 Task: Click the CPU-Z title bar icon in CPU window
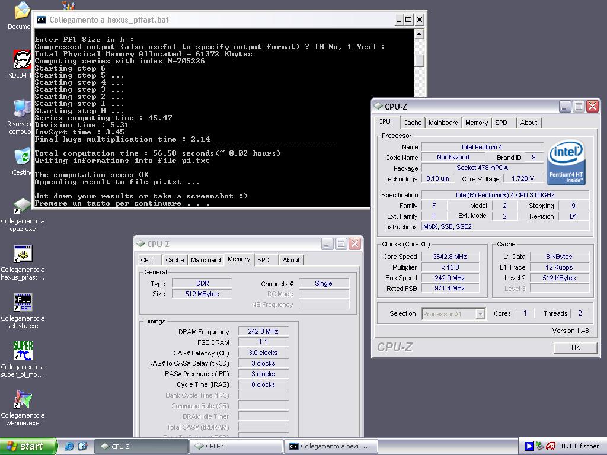pos(378,106)
